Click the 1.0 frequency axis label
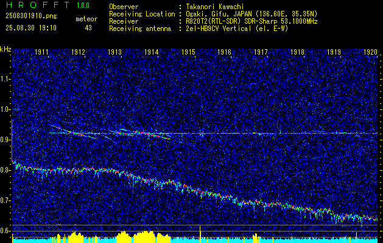The width and height of the screenshot is (383, 243). tap(5, 109)
